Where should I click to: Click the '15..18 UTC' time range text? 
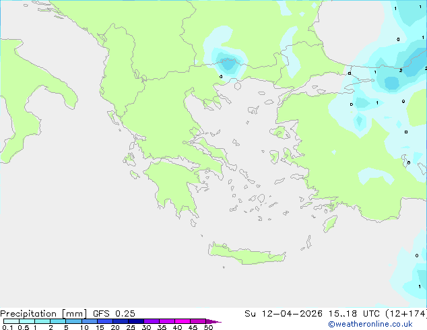(x=354, y=314)
